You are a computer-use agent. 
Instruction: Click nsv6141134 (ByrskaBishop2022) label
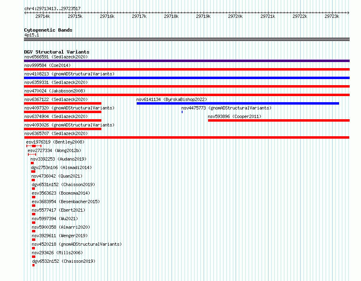(x=172, y=99)
